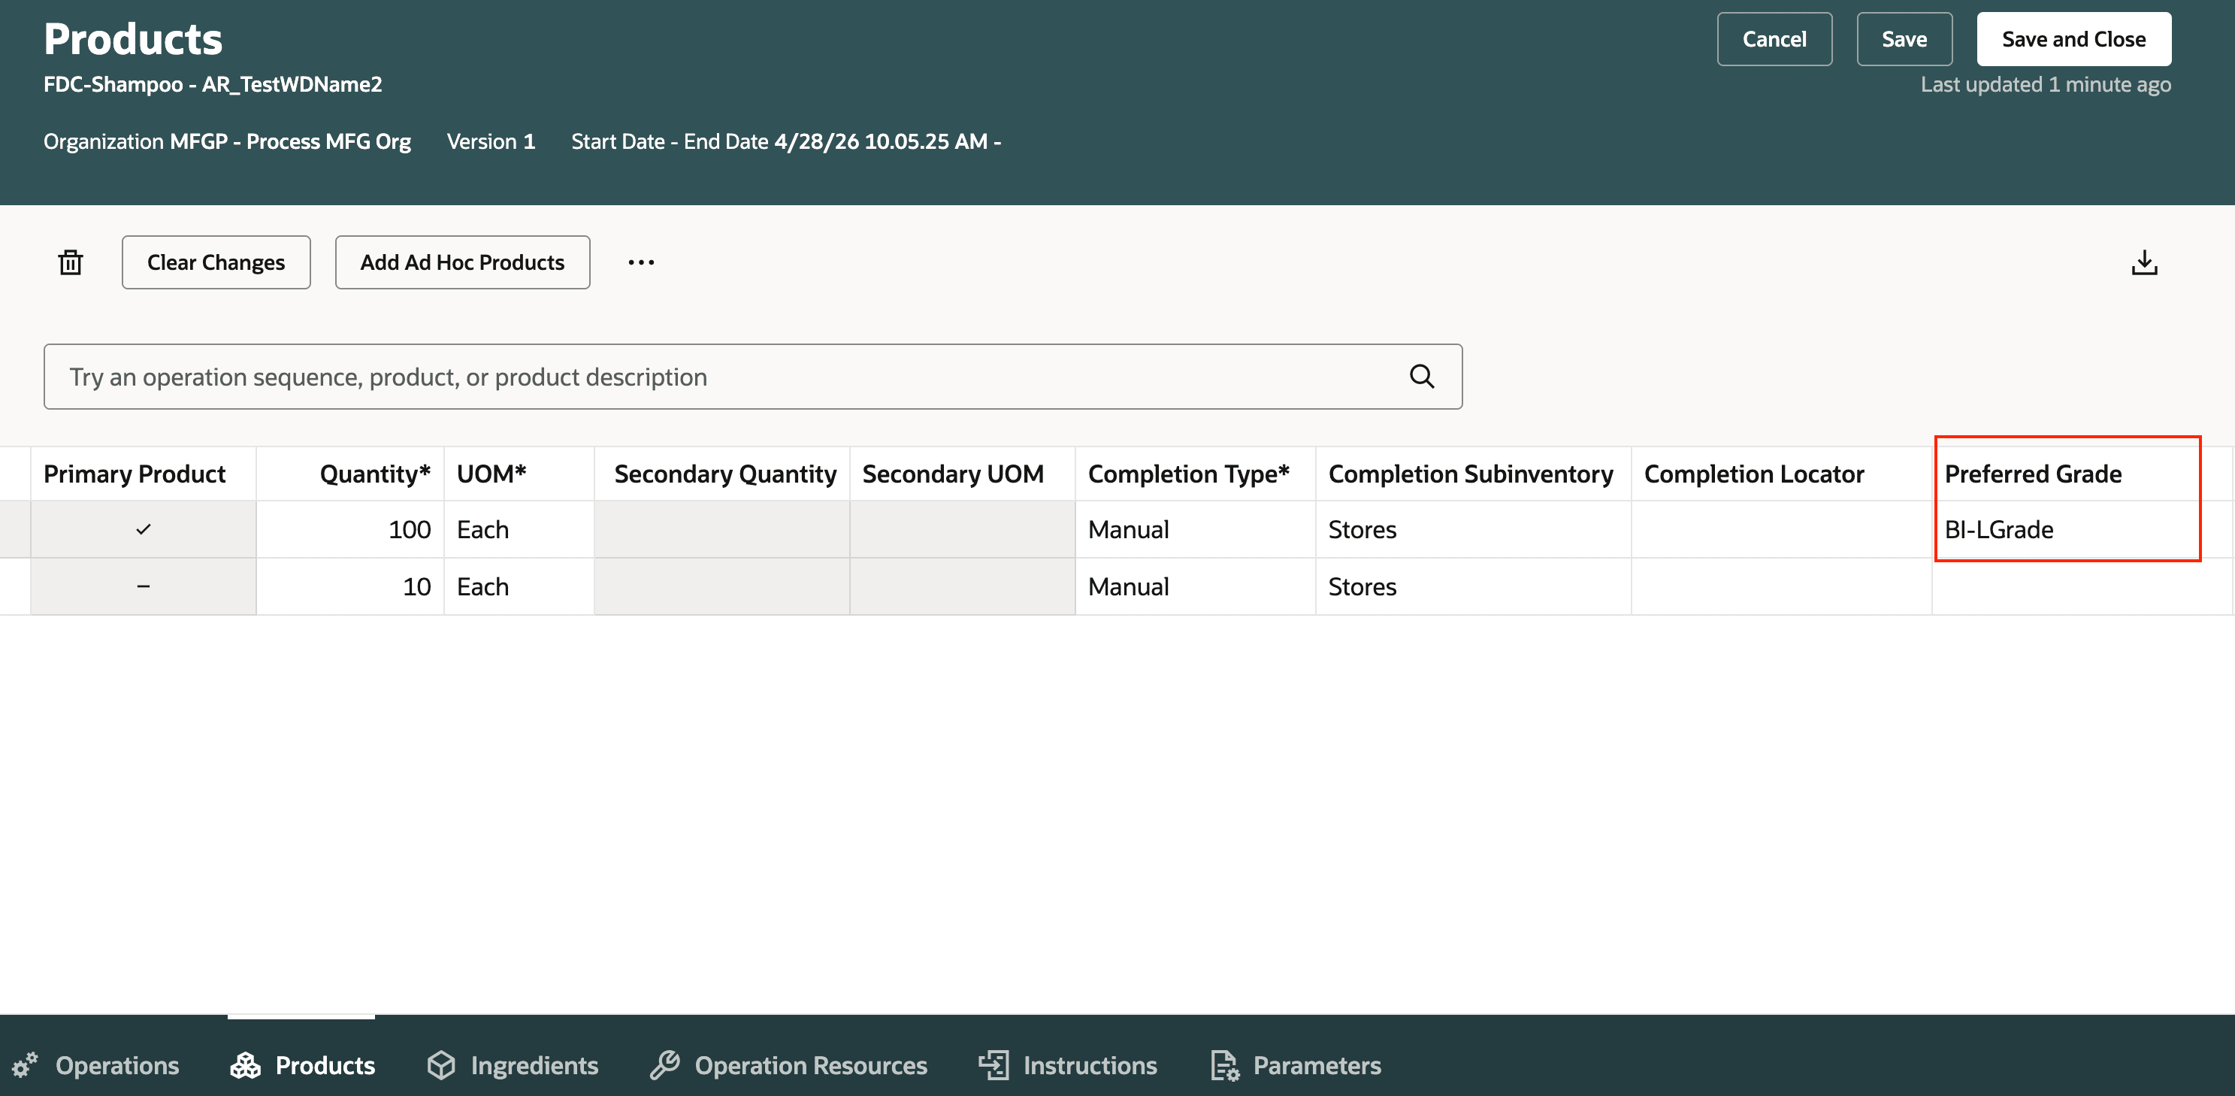Click the Cancel button
The image size is (2235, 1096).
click(x=1774, y=39)
